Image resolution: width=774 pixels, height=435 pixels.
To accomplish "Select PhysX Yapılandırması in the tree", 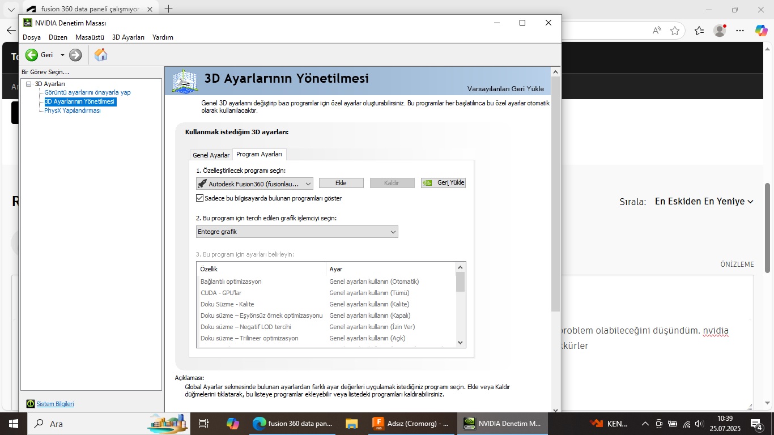I will pyautogui.click(x=73, y=110).
